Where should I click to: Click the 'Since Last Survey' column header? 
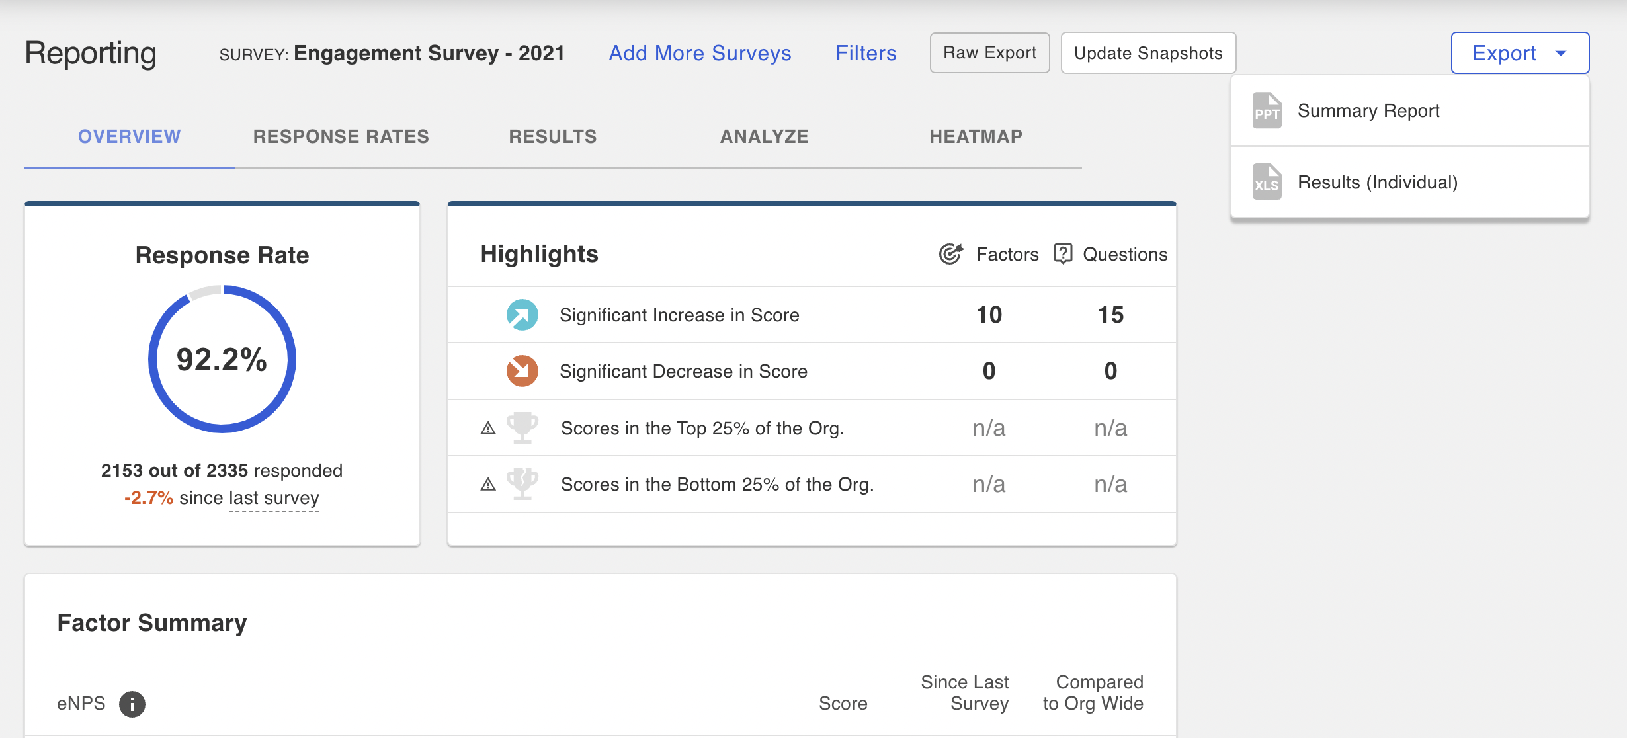coord(965,692)
